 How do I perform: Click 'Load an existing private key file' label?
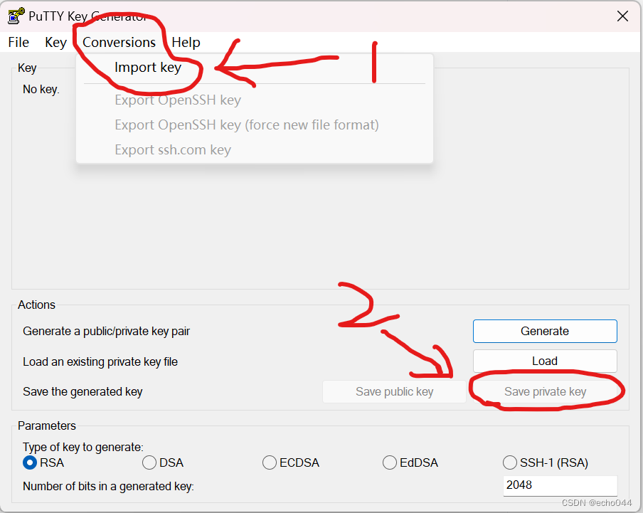point(100,361)
